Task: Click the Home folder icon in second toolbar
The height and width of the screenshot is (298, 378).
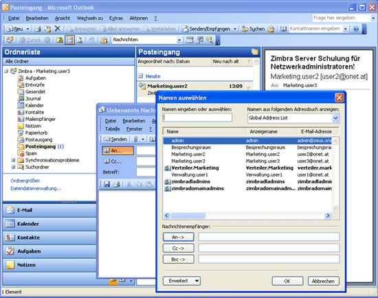Action: pos(104,40)
